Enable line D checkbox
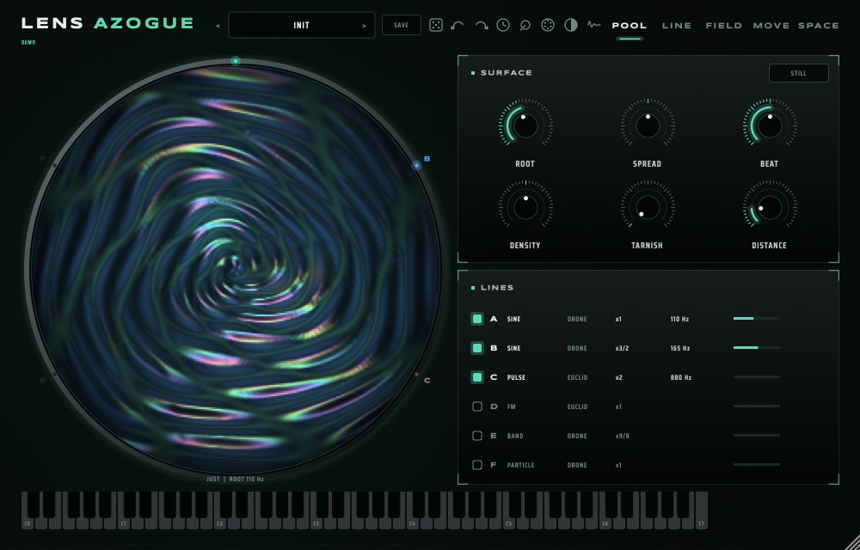This screenshot has height=550, width=860. pyautogui.click(x=477, y=406)
